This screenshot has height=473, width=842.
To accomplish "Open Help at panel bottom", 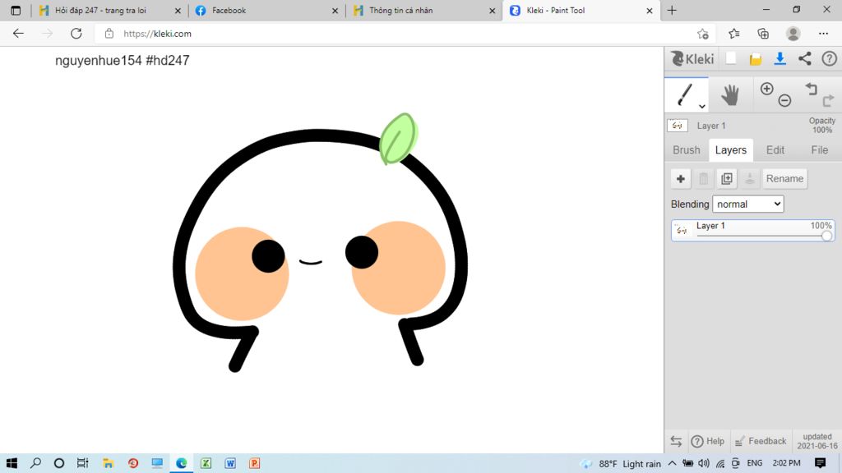I will (x=708, y=441).
